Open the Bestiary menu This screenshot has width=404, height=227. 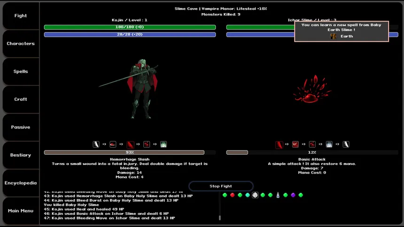click(x=21, y=155)
